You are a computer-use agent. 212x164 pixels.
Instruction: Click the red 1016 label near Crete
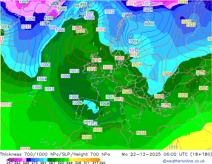[x=166, y=105]
